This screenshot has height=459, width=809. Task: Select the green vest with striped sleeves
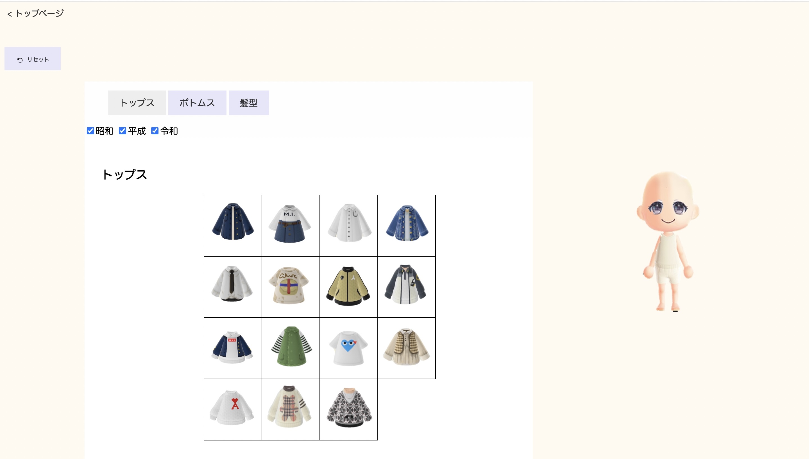coord(291,348)
